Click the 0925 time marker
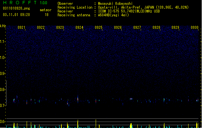Screen dimensions: 202x128 tap(99, 28)
